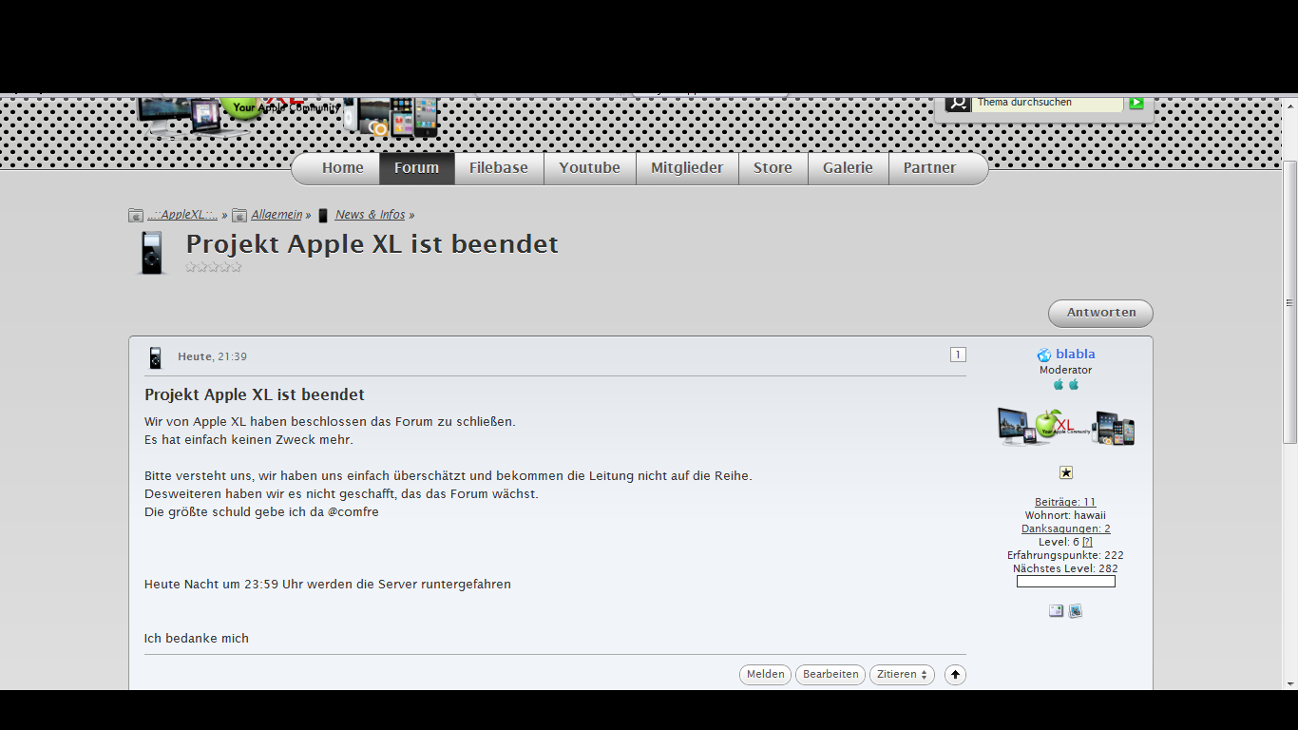
Task: Click the text Erfahrungspunkte: 222
Action: point(1065,555)
